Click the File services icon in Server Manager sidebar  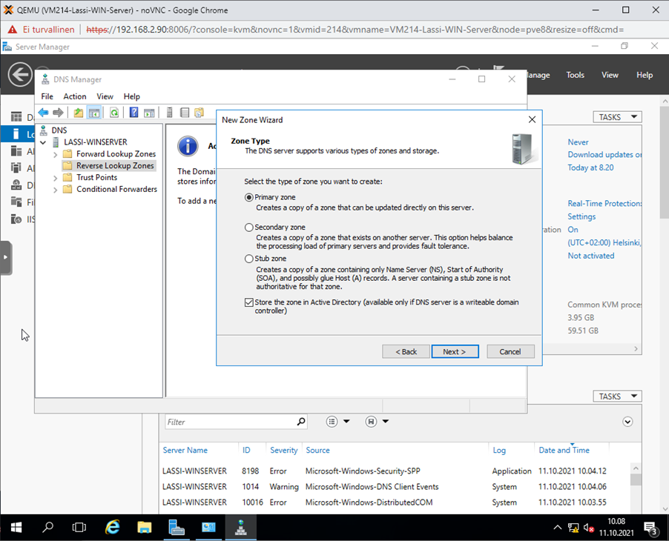pyautogui.click(x=16, y=202)
